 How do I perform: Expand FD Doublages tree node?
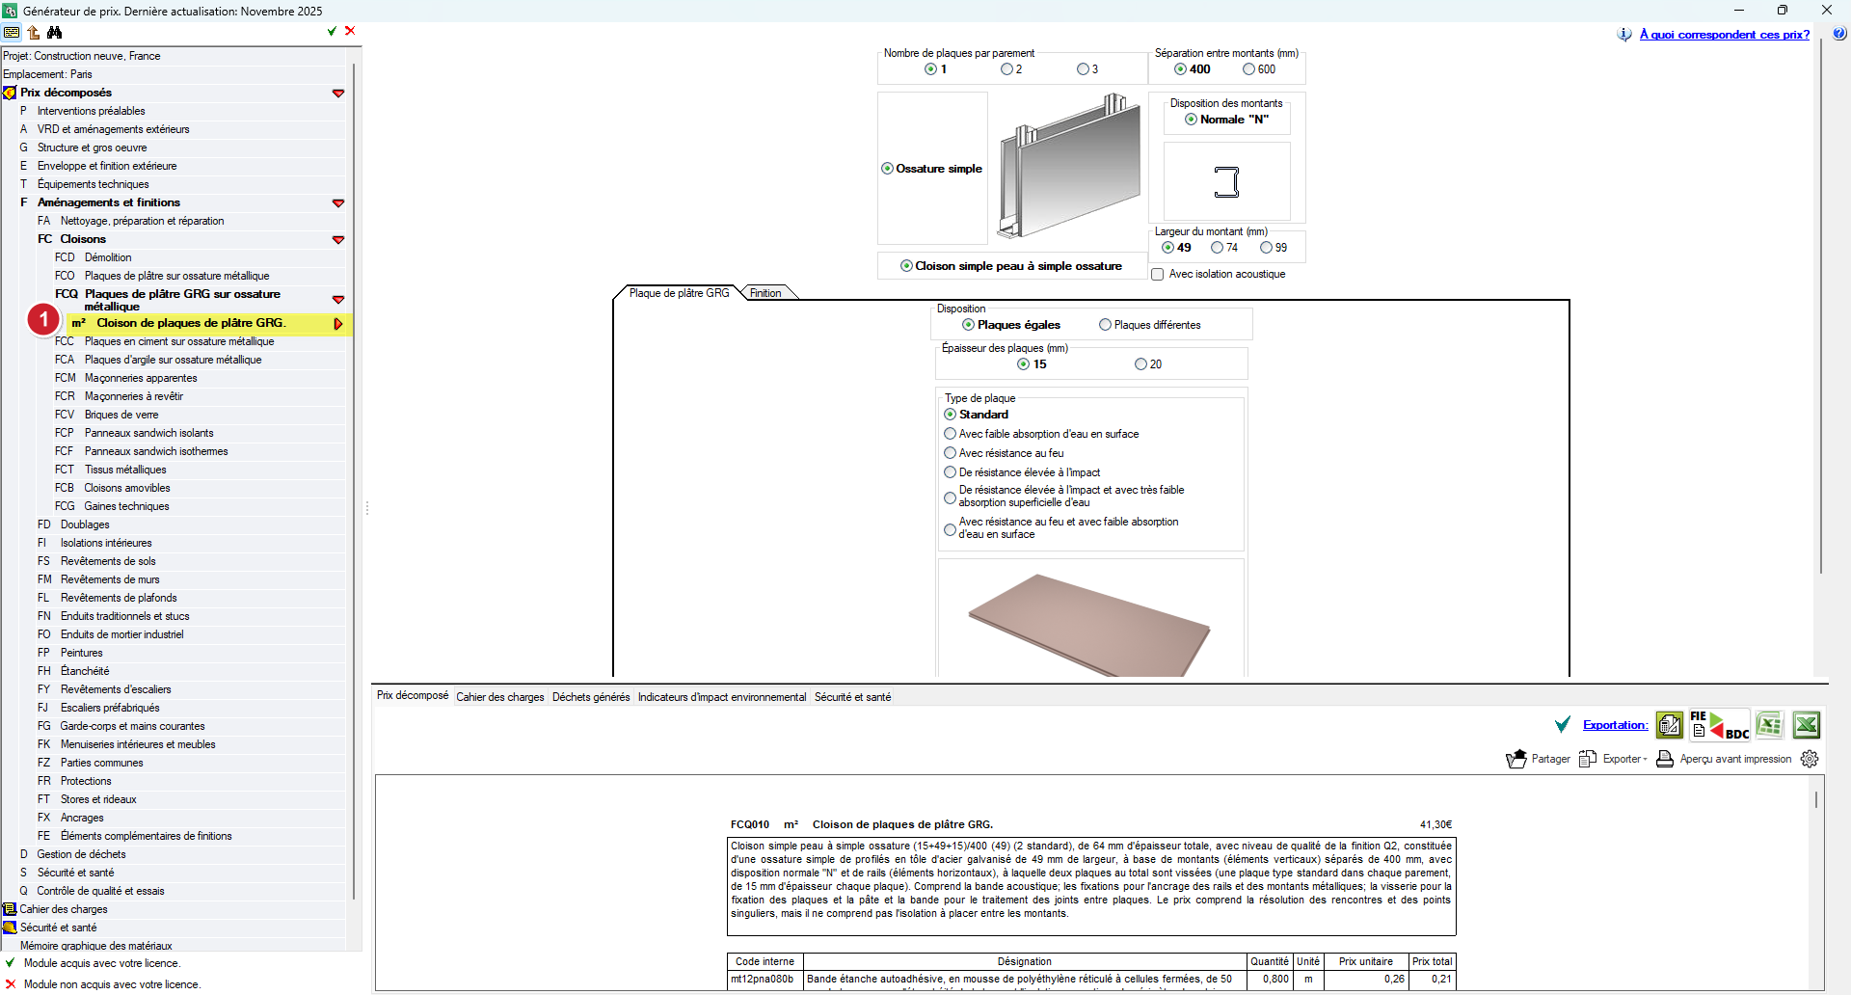[85, 524]
